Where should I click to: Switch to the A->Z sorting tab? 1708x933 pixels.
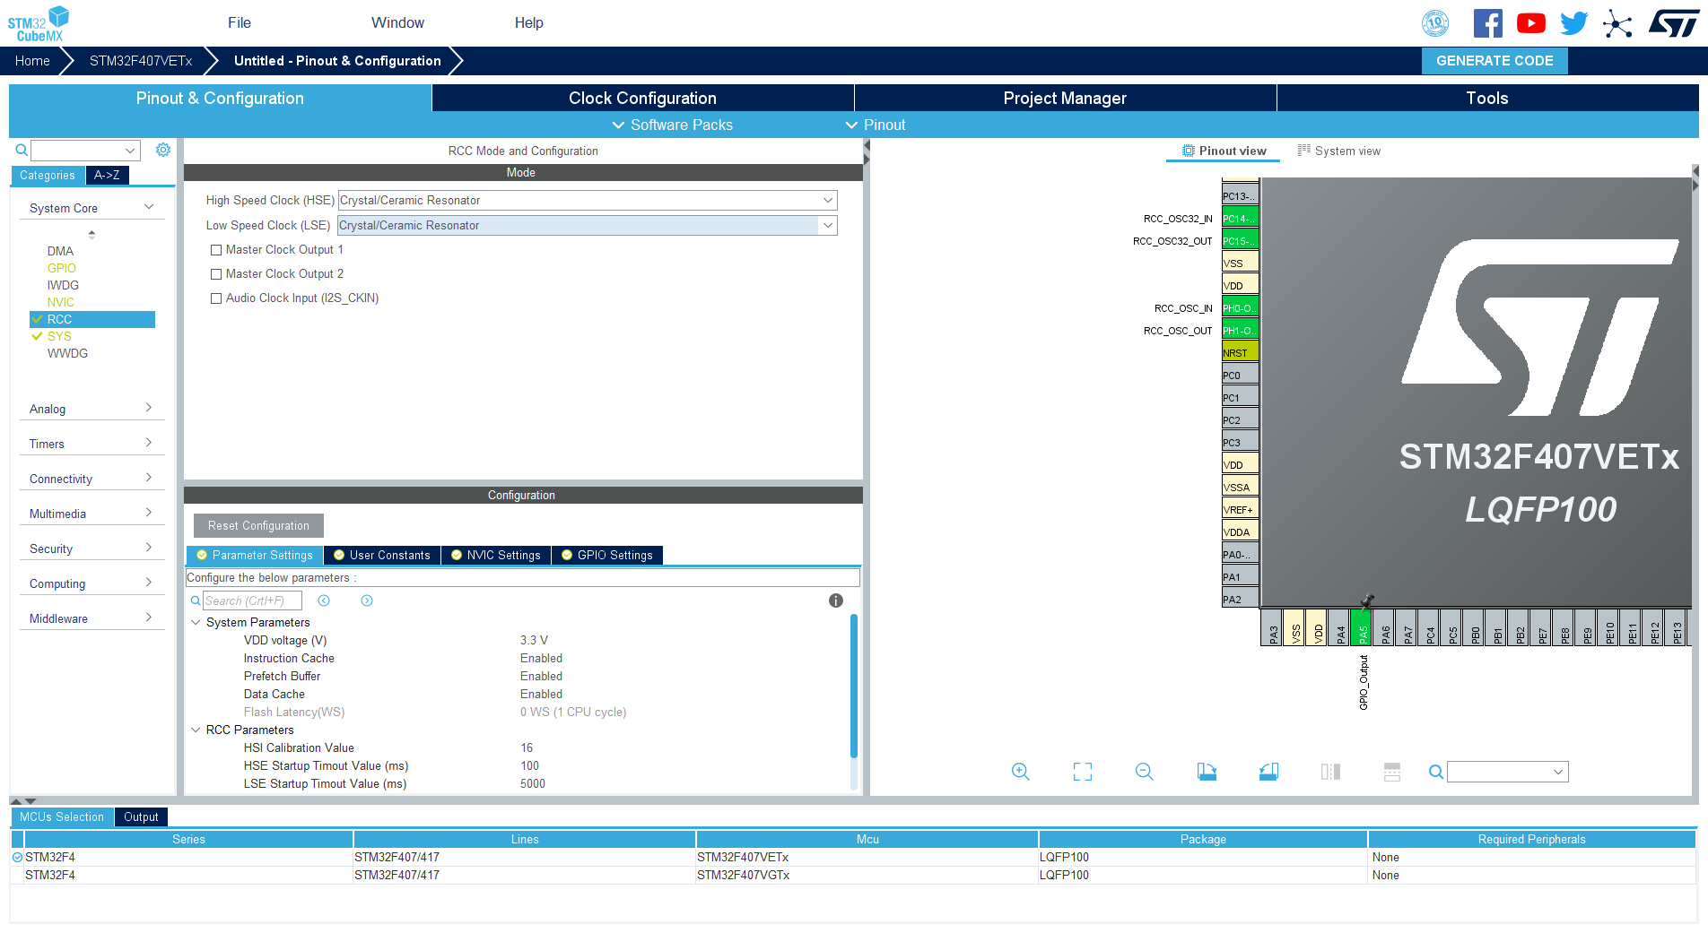pyautogui.click(x=107, y=176)
